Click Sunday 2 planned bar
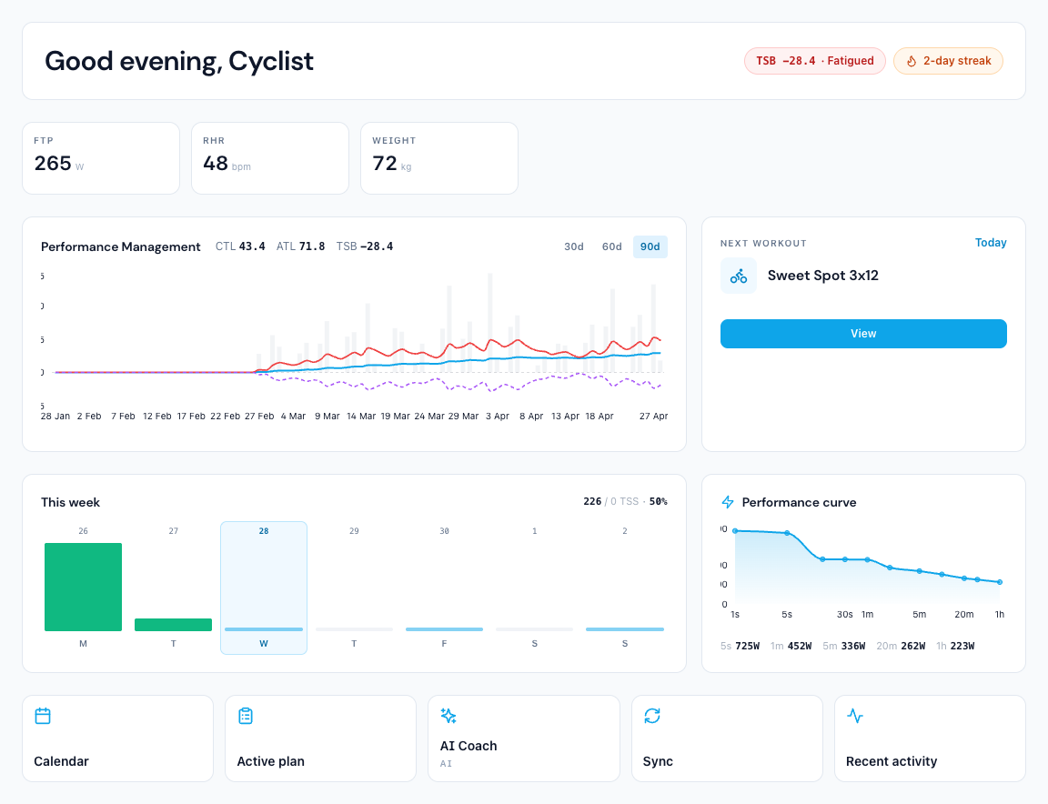This screenshot has width=1048, height=804. tap(625, 628)
